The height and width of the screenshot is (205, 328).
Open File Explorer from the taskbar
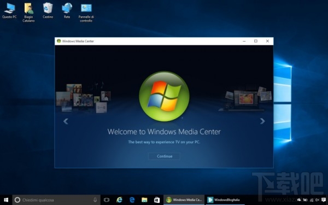pyautogui.click(x=144, y=200)
